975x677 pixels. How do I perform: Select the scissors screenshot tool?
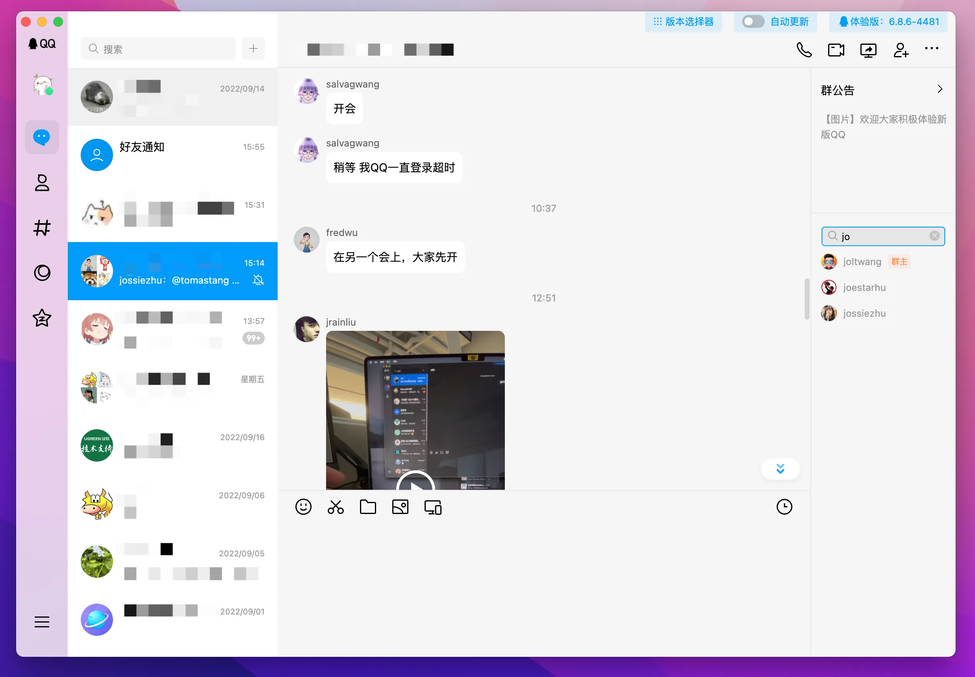pyautogui.click(x=336, y=507)
